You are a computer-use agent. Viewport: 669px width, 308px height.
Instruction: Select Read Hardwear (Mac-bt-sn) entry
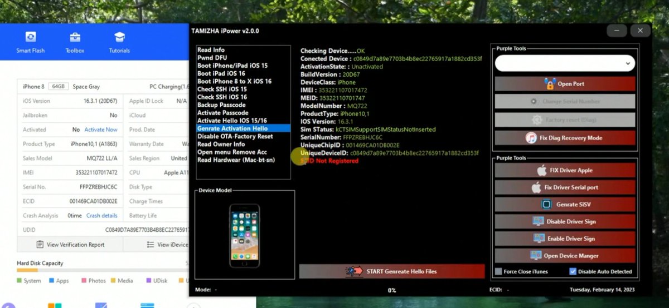tap(243, 160)
